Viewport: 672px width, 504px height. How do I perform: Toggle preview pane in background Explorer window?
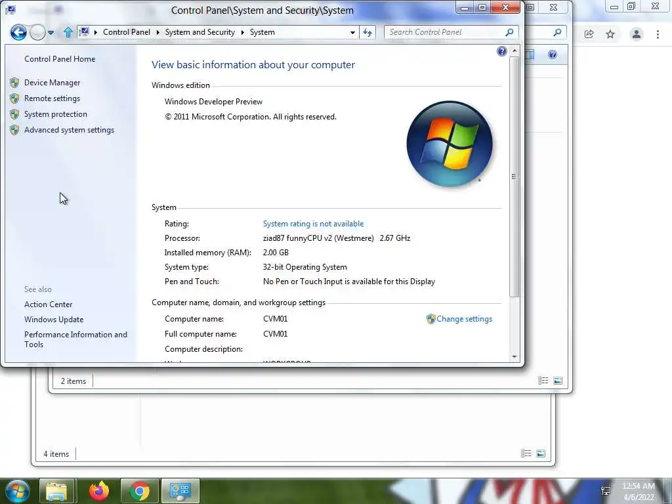530,54
